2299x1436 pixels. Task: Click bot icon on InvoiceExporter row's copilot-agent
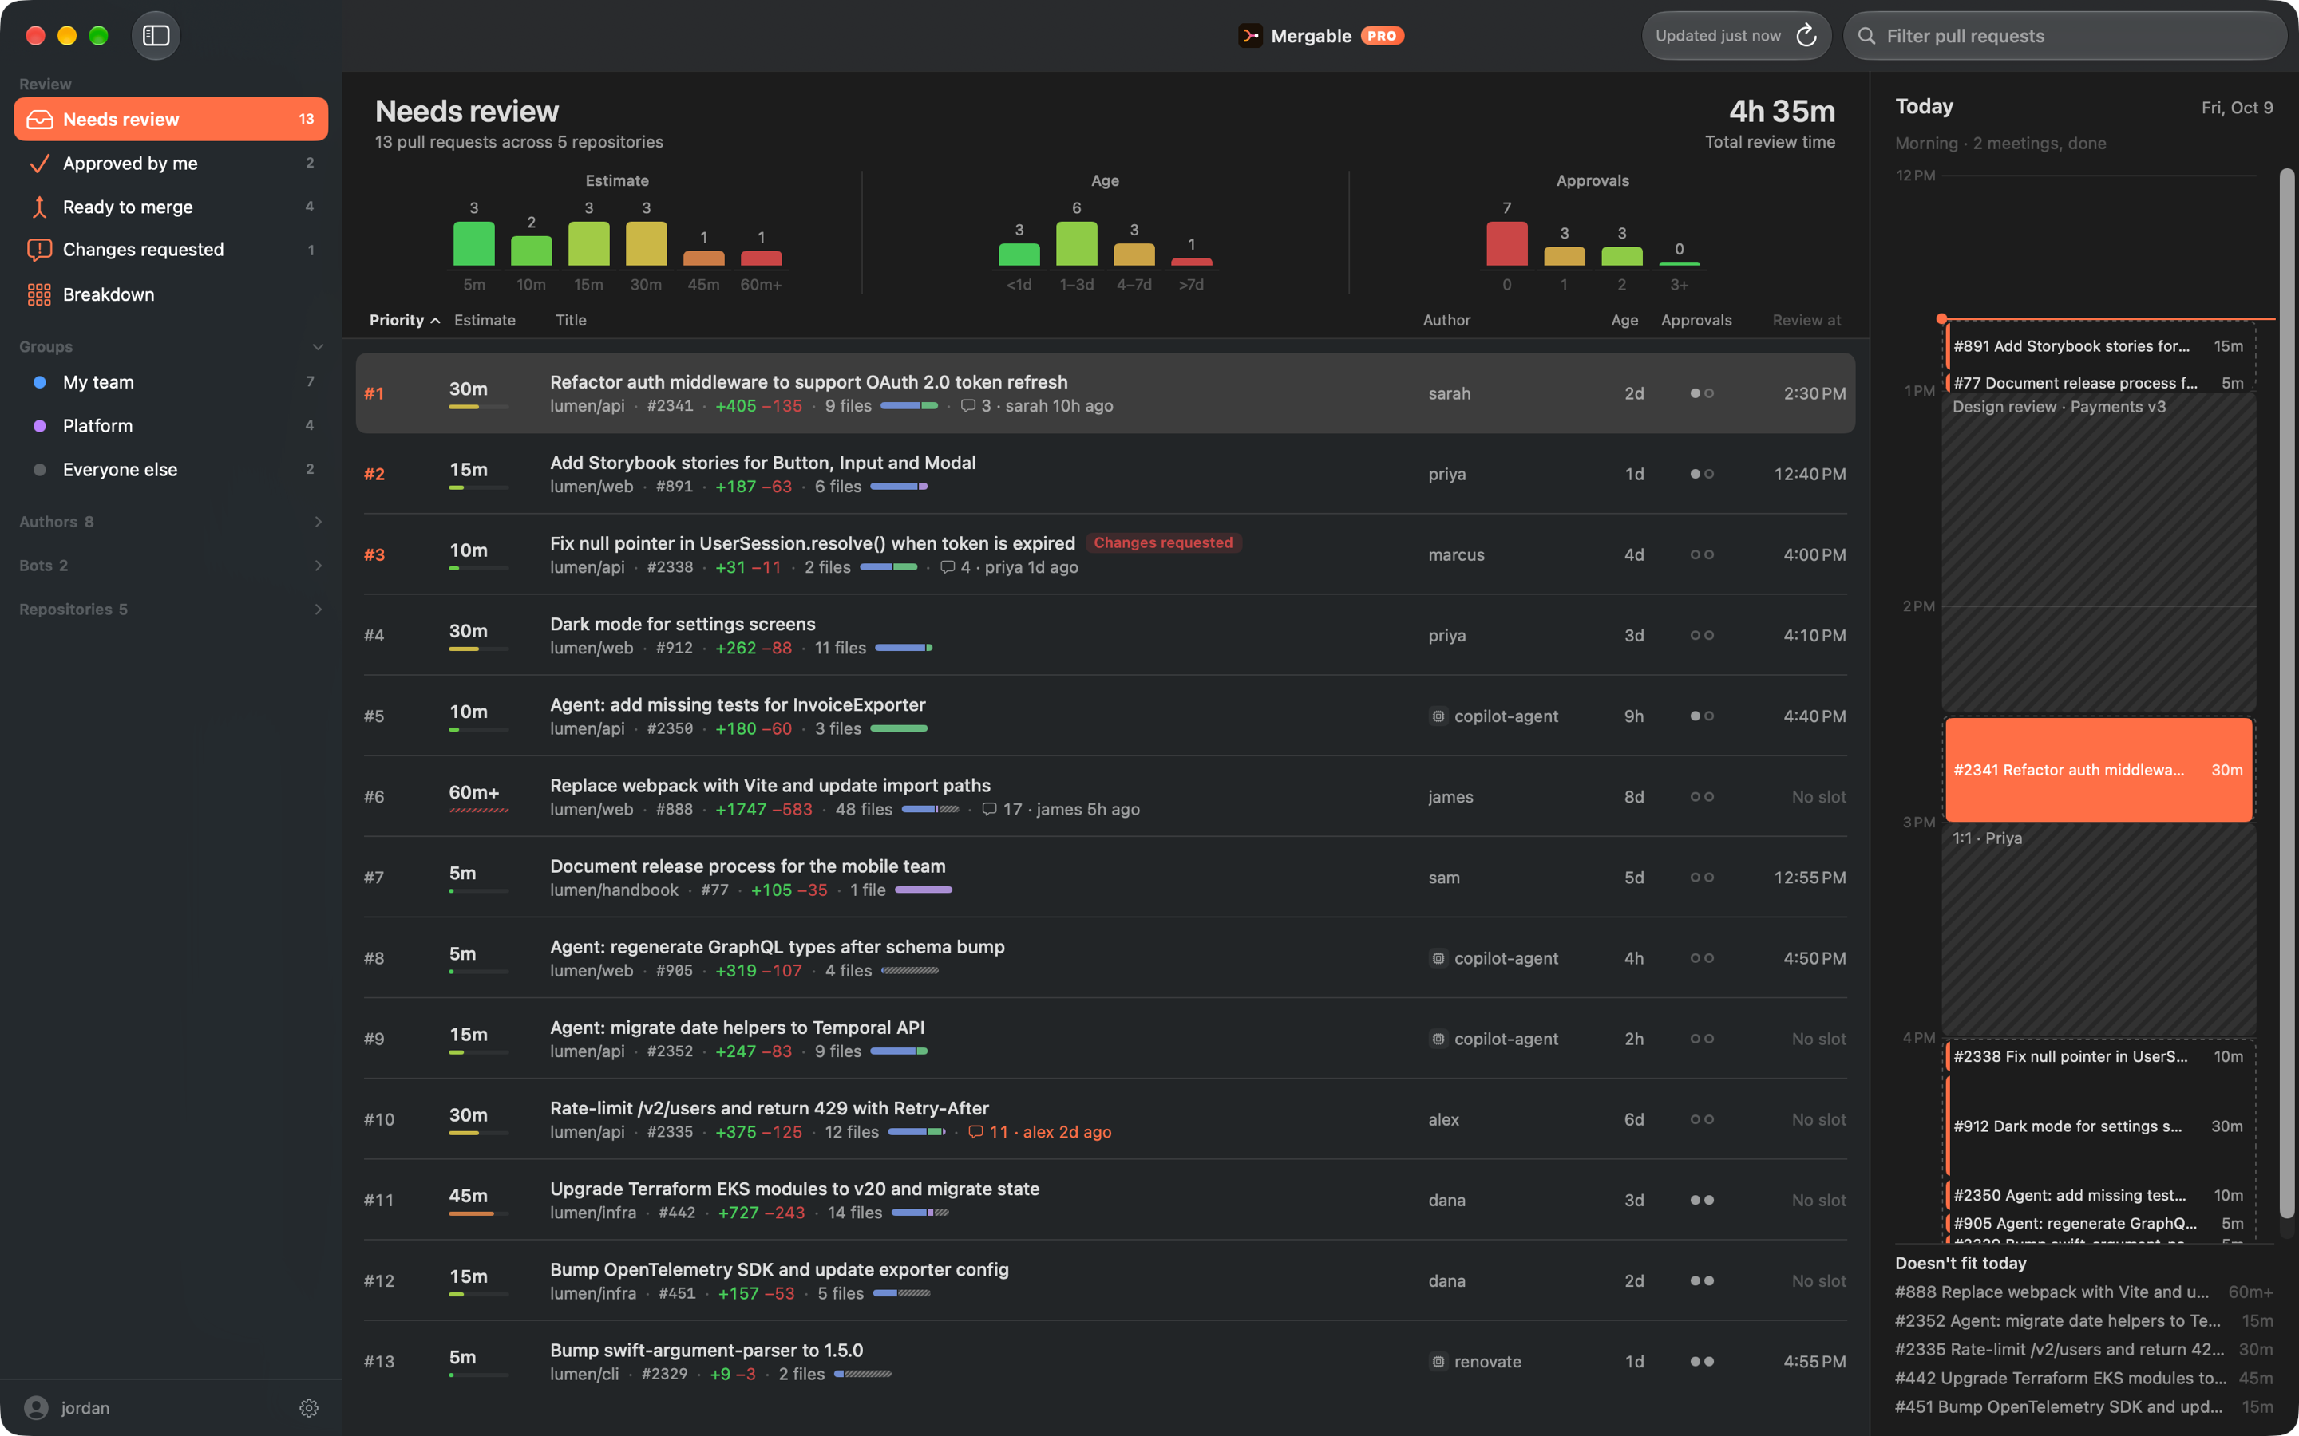click(x=1438, y=716)
